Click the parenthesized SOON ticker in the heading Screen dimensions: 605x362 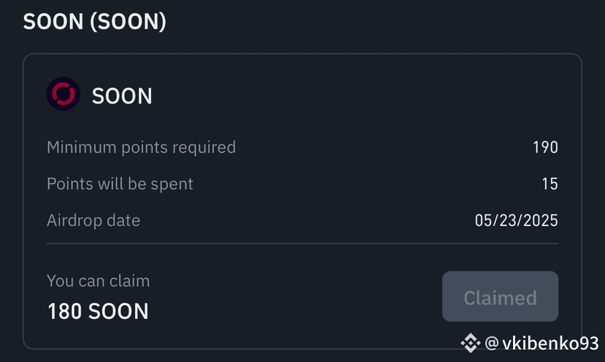pyautogui.click(x=128, y=21)
